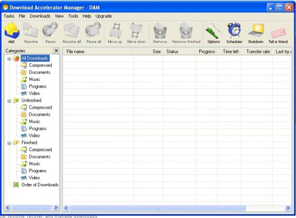This screenshot has width=296, height=218.
Task: Select Documents under All Downloads
Action: tap(39, 72)
